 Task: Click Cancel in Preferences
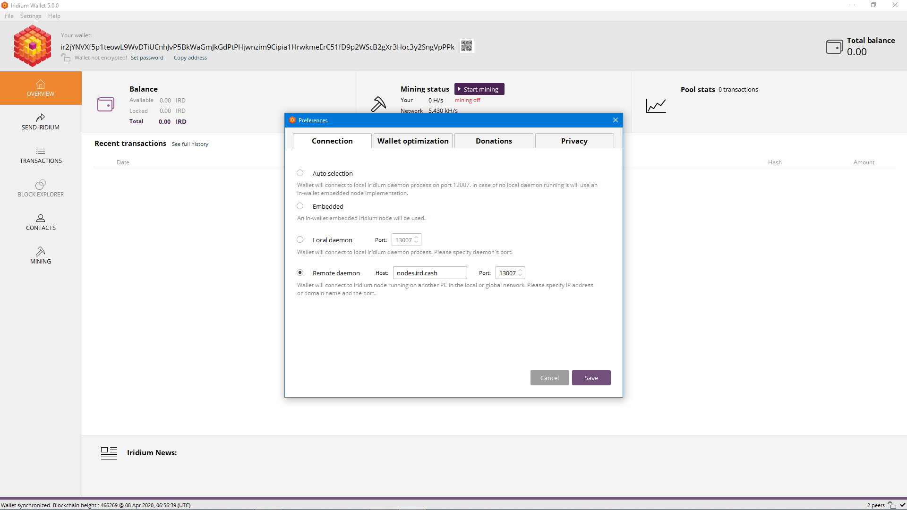(x=549, y=378)
